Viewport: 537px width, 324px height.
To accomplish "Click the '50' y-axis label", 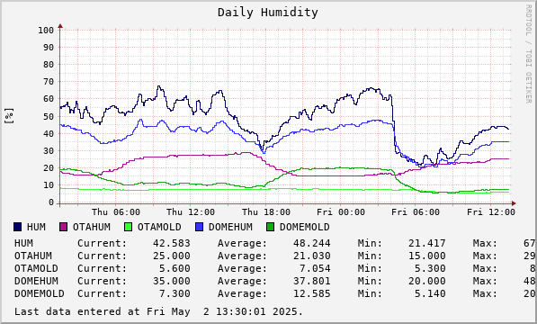I will click(x=49, y=116).
